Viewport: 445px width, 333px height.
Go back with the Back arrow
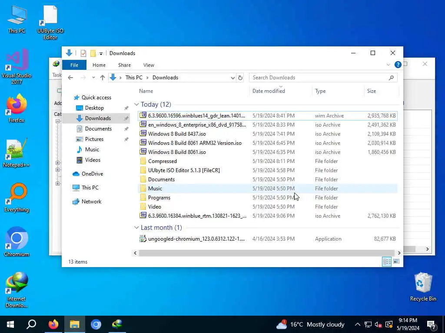point(70,78)
